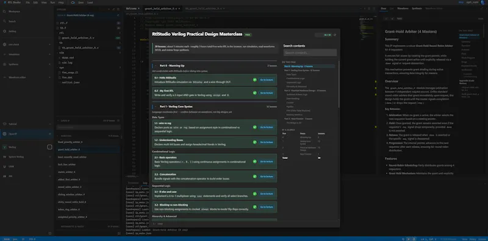Click the Synthesis sidebar icon
Screen dimensions: 488x241
tap(4, 65)
